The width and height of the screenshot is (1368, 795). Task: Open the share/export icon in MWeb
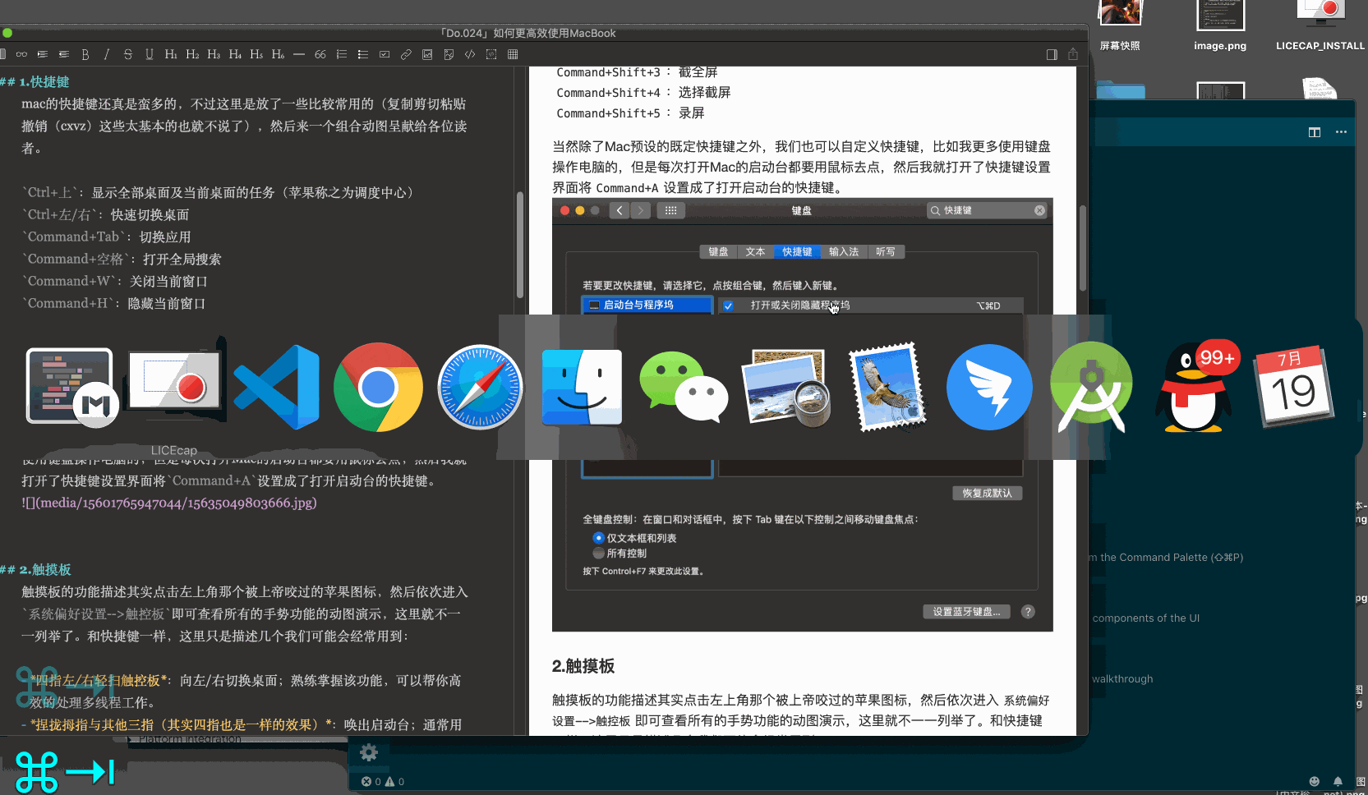[x=1073, y=54]
